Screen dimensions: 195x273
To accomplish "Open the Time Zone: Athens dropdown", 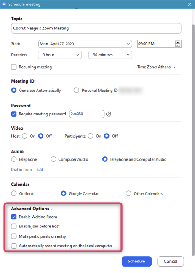I will [x=156, y=67].
